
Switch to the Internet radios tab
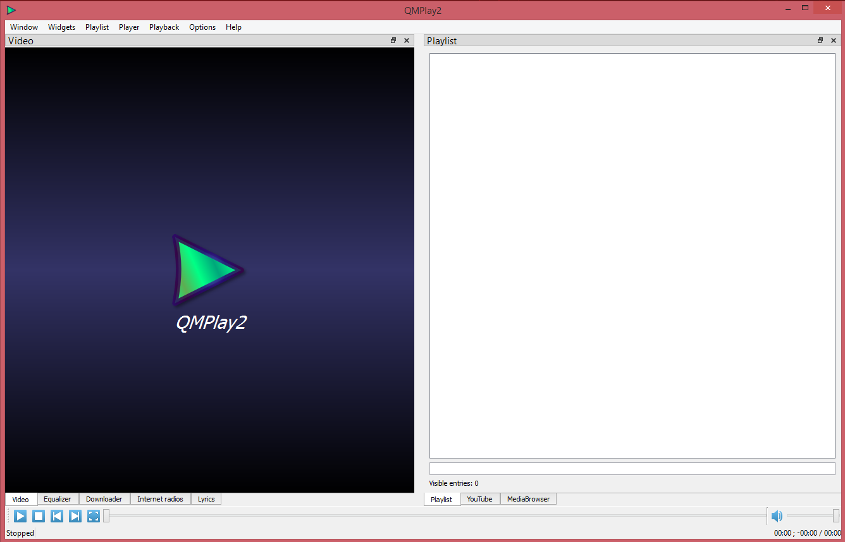tap(160, 499)
